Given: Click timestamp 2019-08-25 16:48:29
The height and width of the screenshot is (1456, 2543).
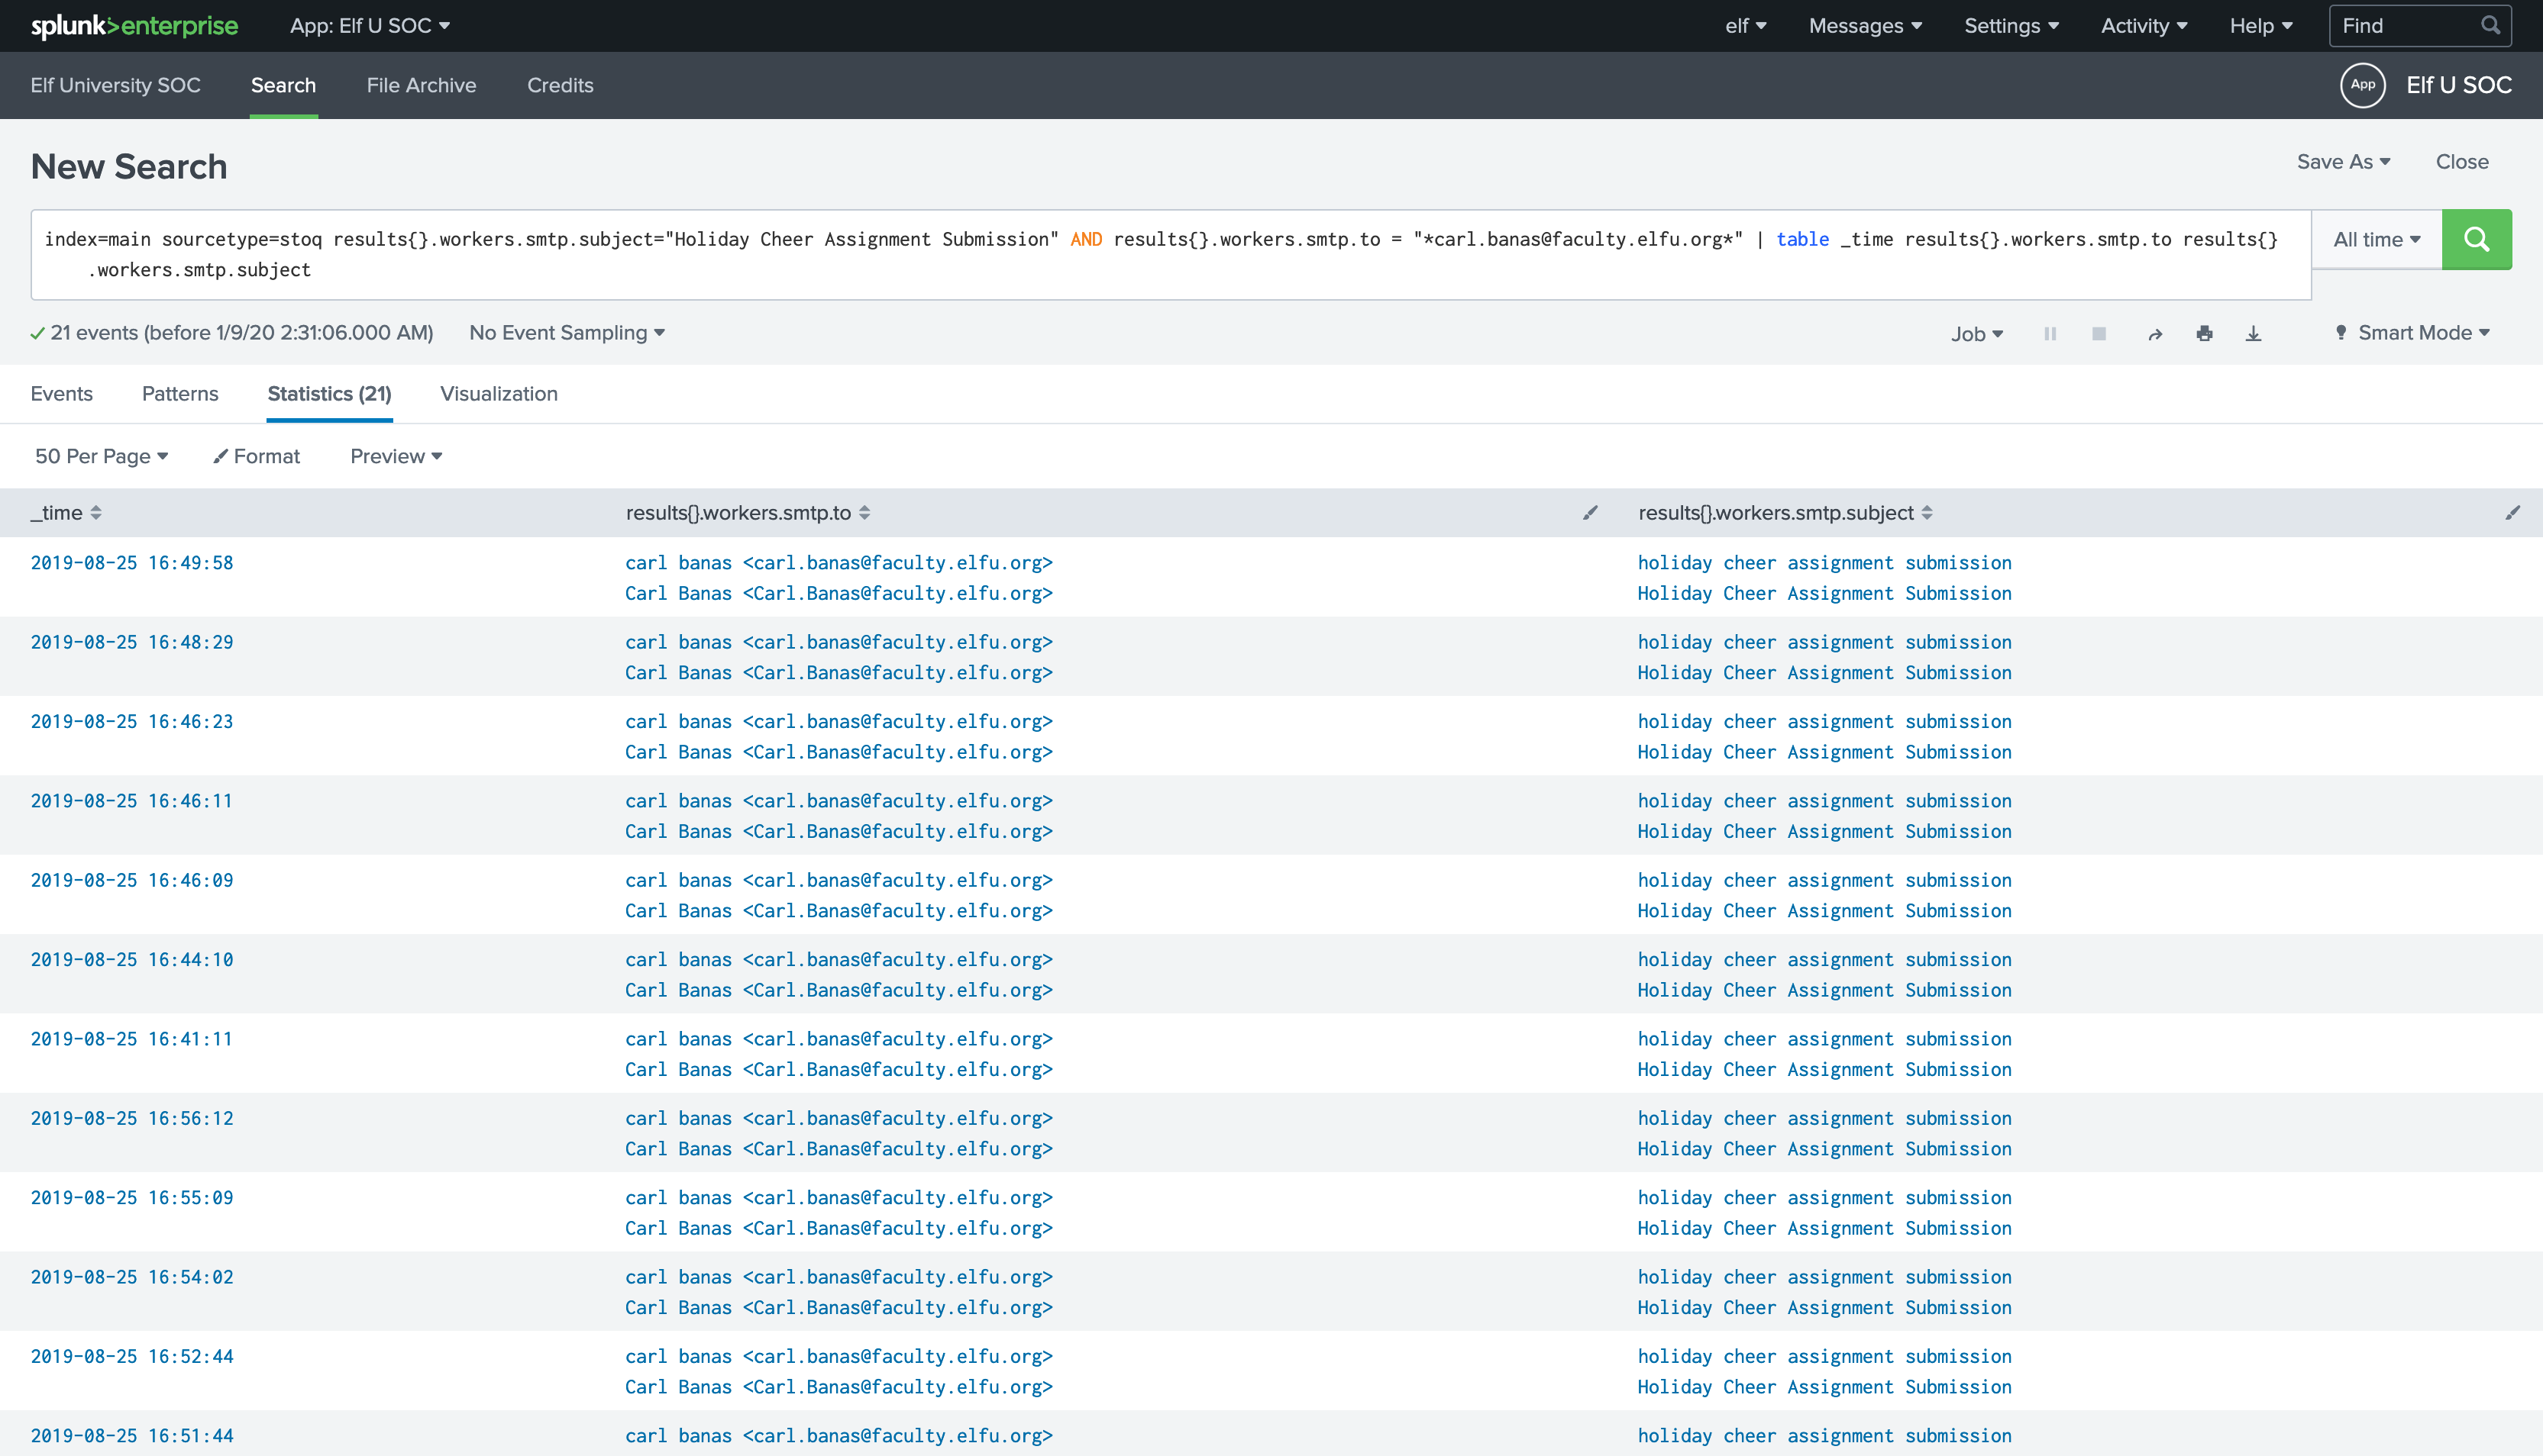Looking at the screenshot, I should click(132, 642).
